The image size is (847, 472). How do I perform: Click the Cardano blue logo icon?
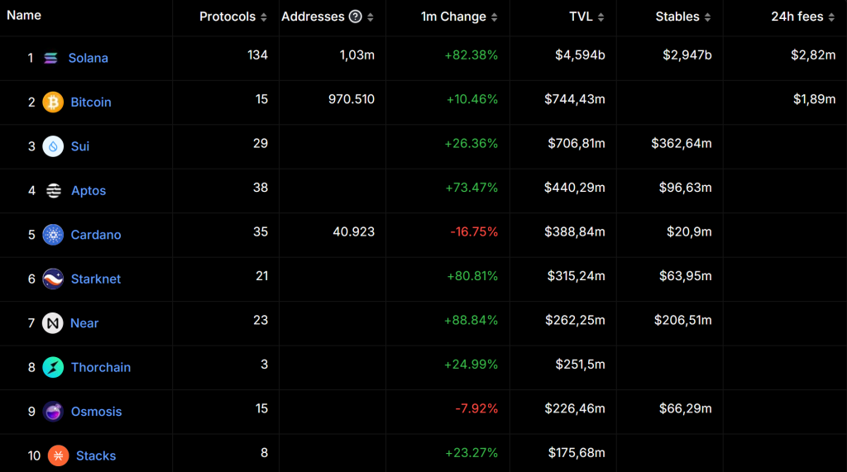pos(53,235)
